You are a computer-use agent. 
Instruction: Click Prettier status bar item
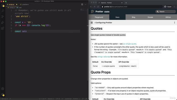coord(76,99)
